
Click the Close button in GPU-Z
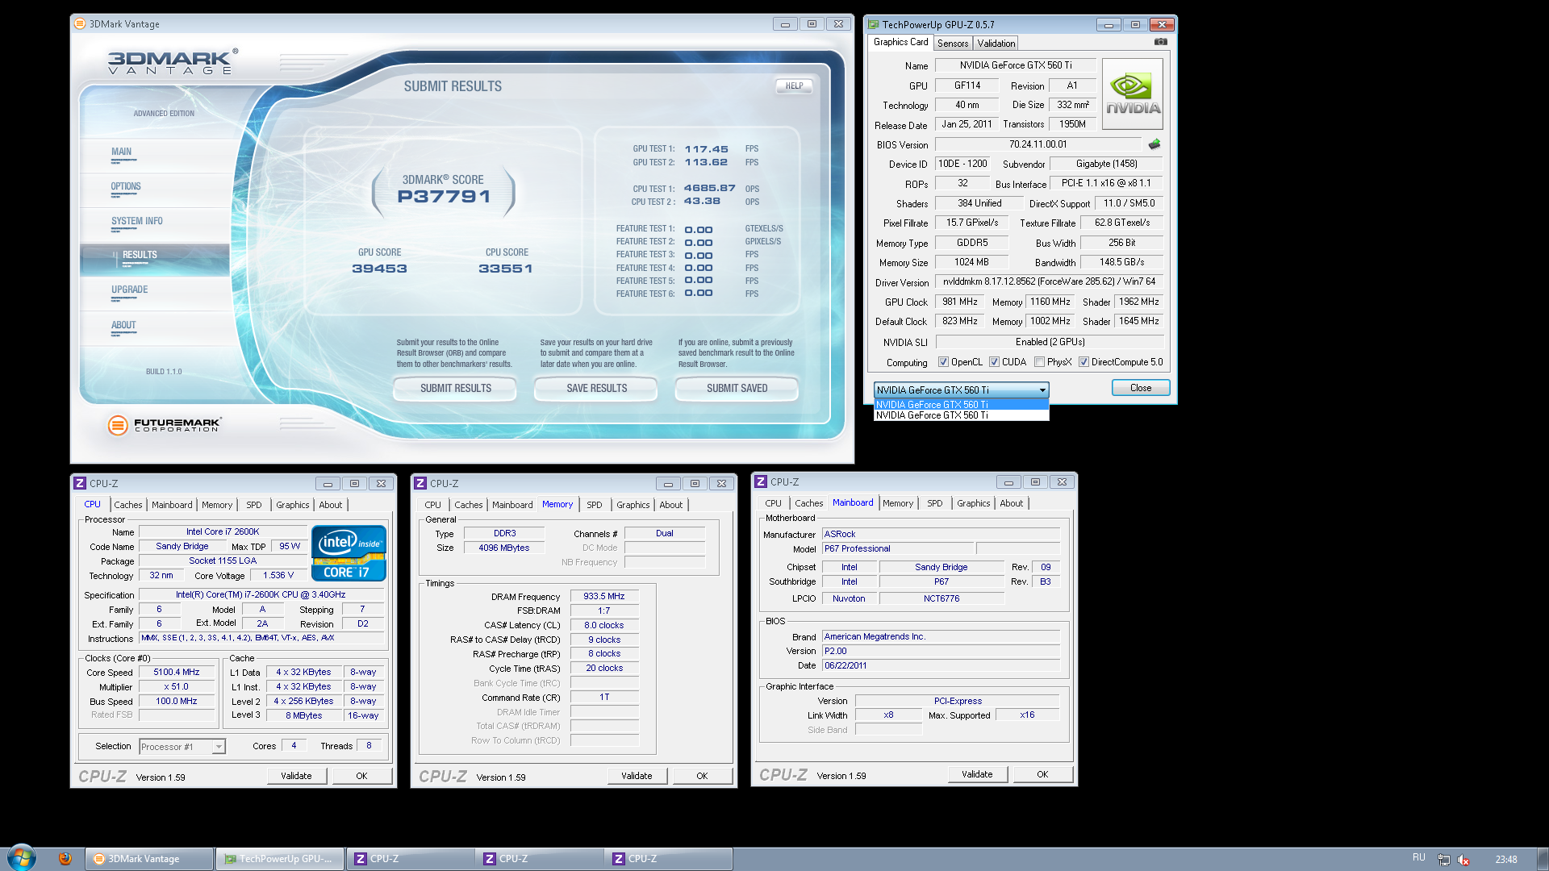point(1141,388)
